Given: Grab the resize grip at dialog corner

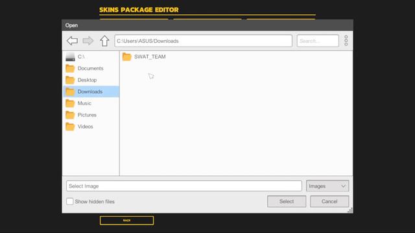Looking at the screenshot, I should (350, 210).
